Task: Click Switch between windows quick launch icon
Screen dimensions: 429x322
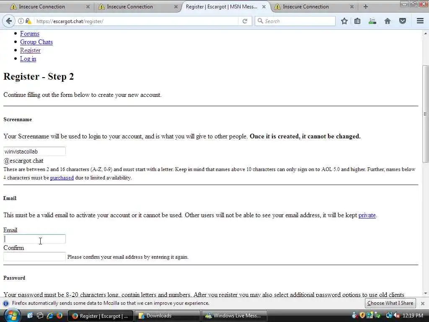Action: click(40, 316)
